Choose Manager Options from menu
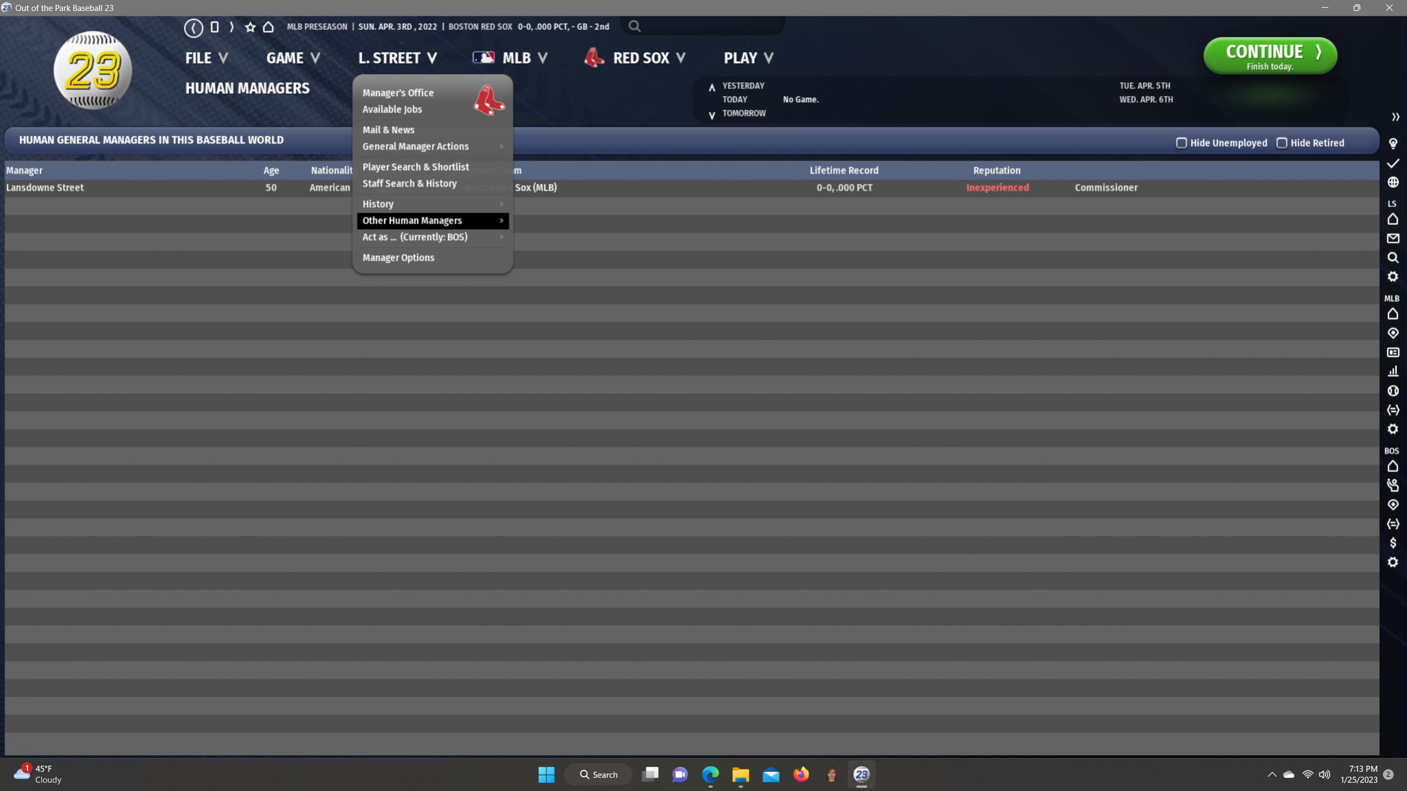The height and width of the screenshot is (791, 1407). click(398, 258)
